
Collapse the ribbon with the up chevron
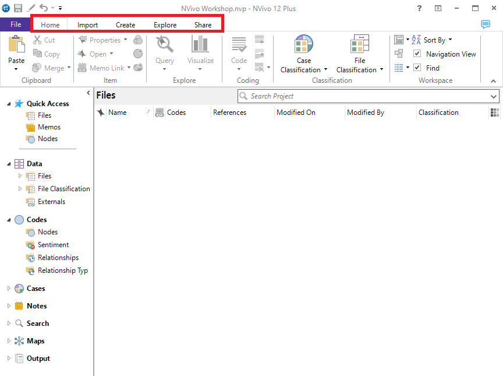click(493, 81)
